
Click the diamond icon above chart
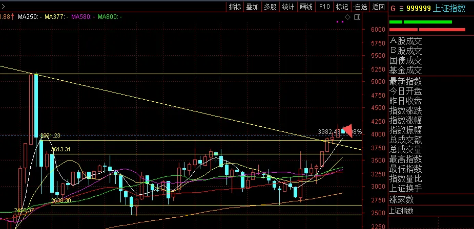(x=348, y=17)
